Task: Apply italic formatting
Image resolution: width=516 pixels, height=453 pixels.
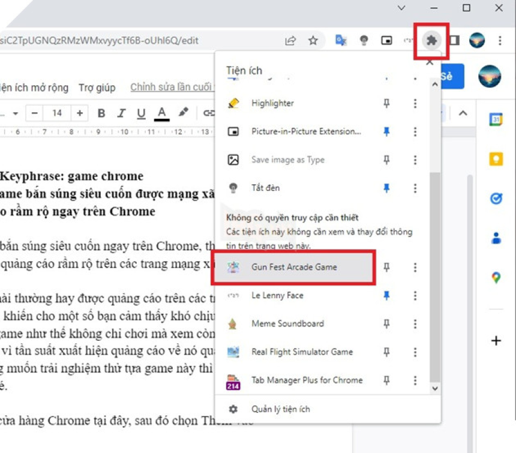Action: click(x=121, y=113)
